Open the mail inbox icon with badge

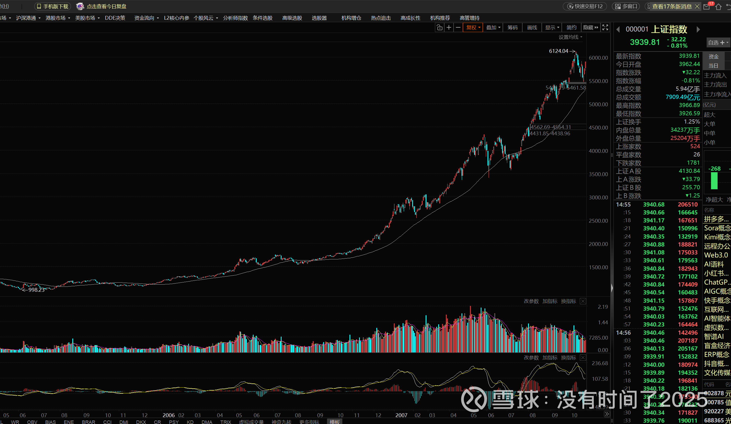tap(707, 7)
